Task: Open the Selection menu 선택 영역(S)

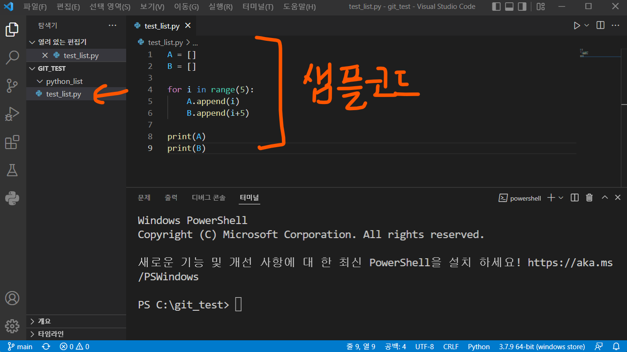Action: coord(110,7)
